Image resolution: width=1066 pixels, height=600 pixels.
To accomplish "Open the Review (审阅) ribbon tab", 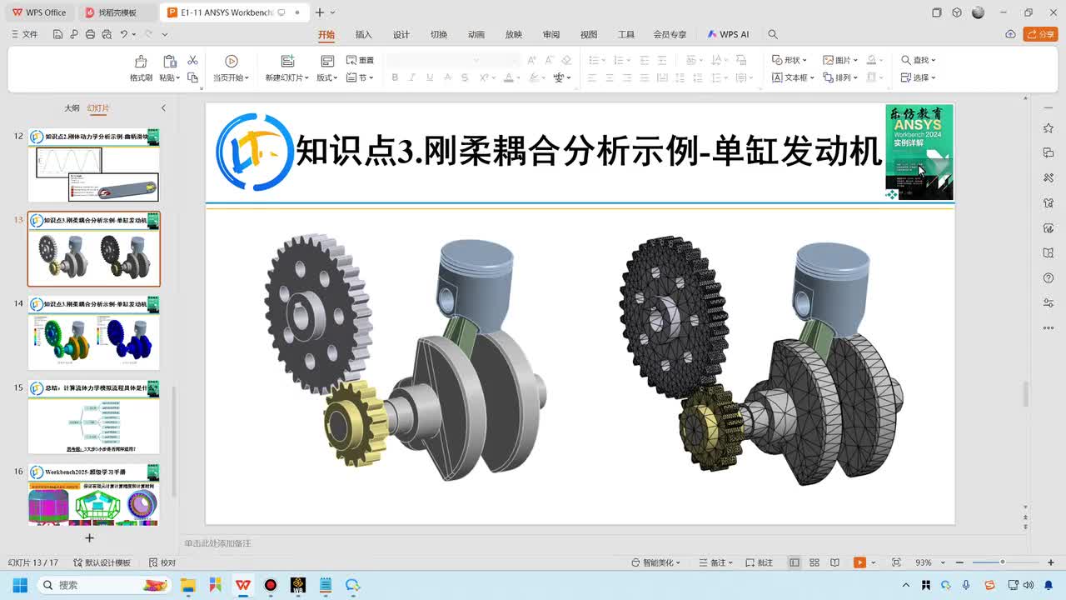I will [x=551, y=34].
